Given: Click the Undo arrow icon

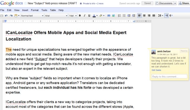Looking at the screenshot, I should (x=7, y=16).
